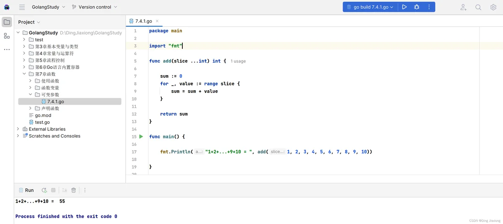This screenshot has width=503, height=224.
Task: Rerun the program in Run panel
Action: (x=44, y=190)
